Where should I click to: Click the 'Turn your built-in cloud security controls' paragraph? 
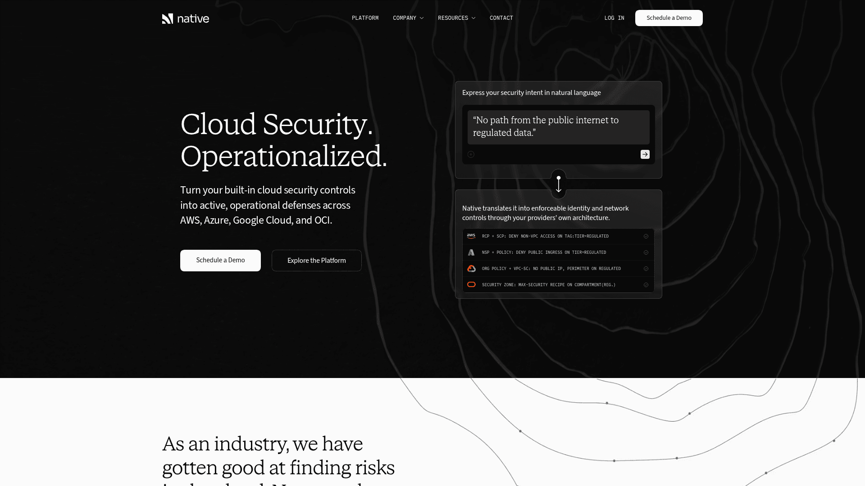pyautogui.click(x=268, y=205)
